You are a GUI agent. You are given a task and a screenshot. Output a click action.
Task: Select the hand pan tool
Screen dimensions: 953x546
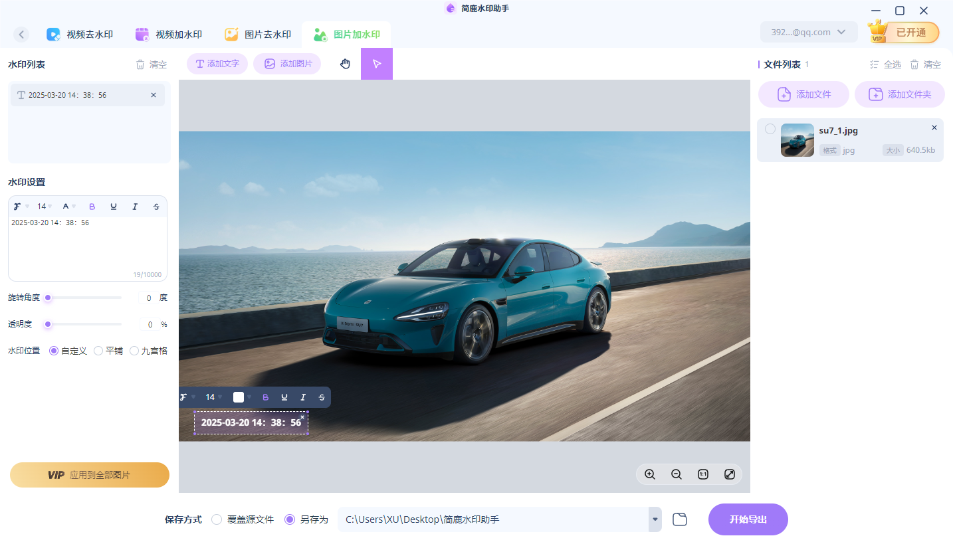(345, 64)
